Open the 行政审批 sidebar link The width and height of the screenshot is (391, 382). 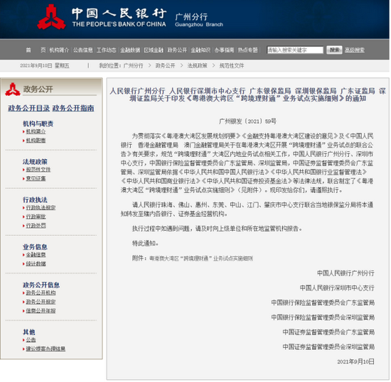click(36, 217)
